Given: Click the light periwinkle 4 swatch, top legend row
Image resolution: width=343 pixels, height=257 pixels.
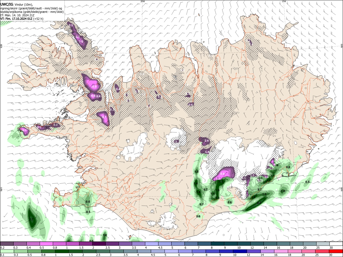Looking at the screenshot, I should point(152,244).
